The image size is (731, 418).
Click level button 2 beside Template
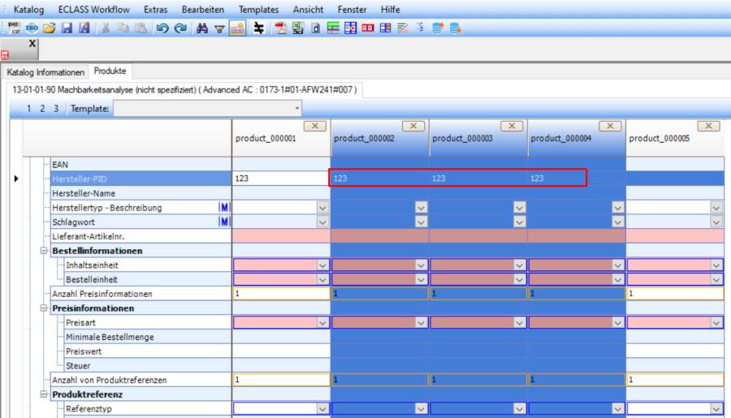pos(42,109)
